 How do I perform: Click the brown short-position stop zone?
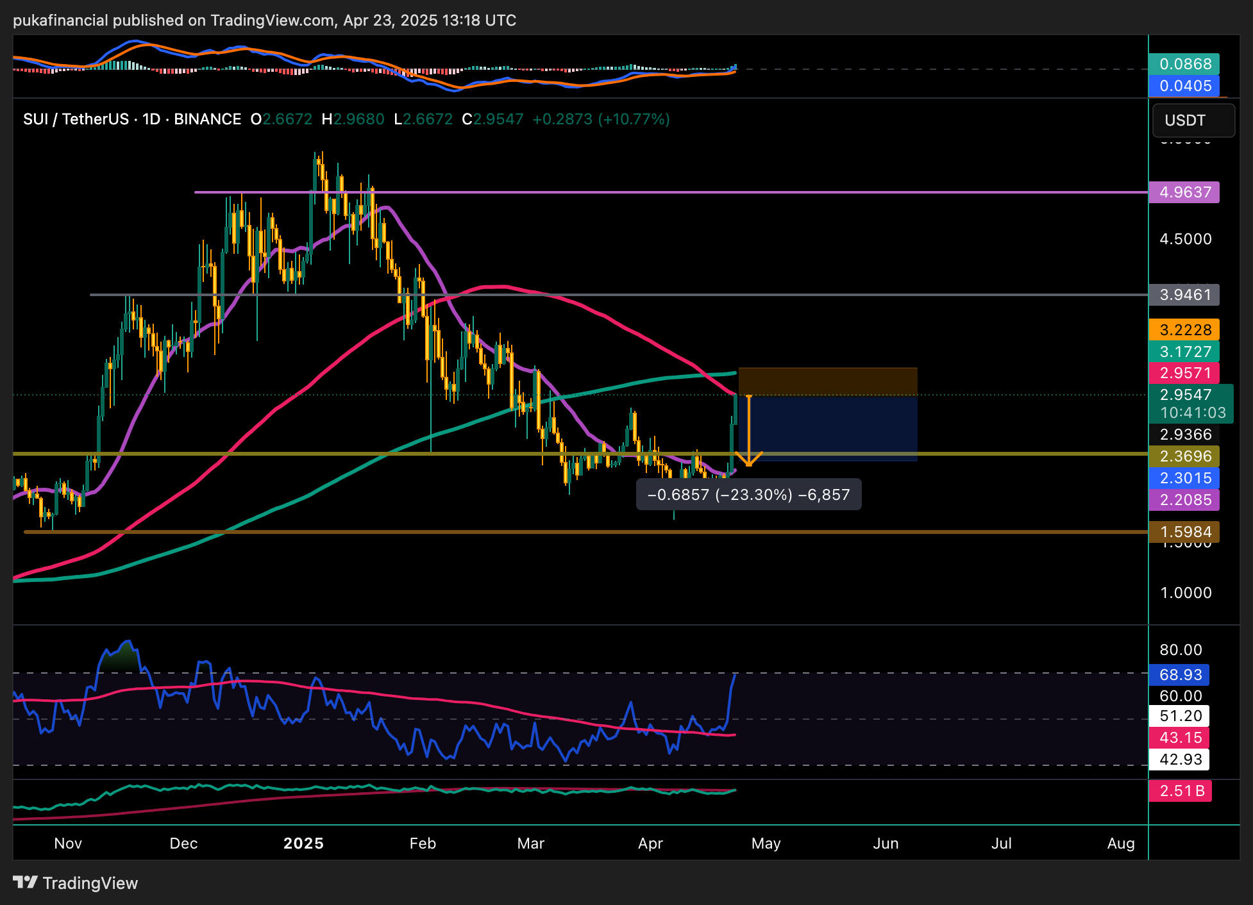(x=827, y=381)
